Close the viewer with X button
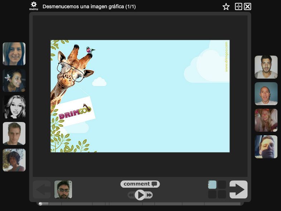Screen dimensions: 281x211 coord(247,7)
